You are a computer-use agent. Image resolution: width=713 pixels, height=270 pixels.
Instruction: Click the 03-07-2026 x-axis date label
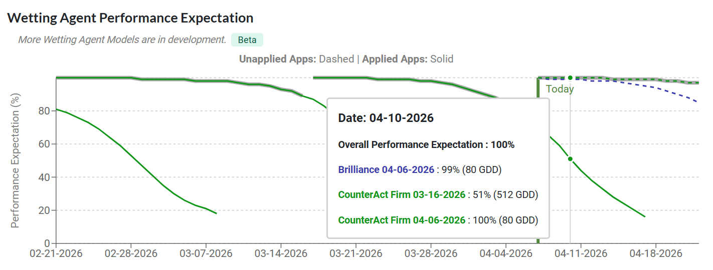point(206,253)
